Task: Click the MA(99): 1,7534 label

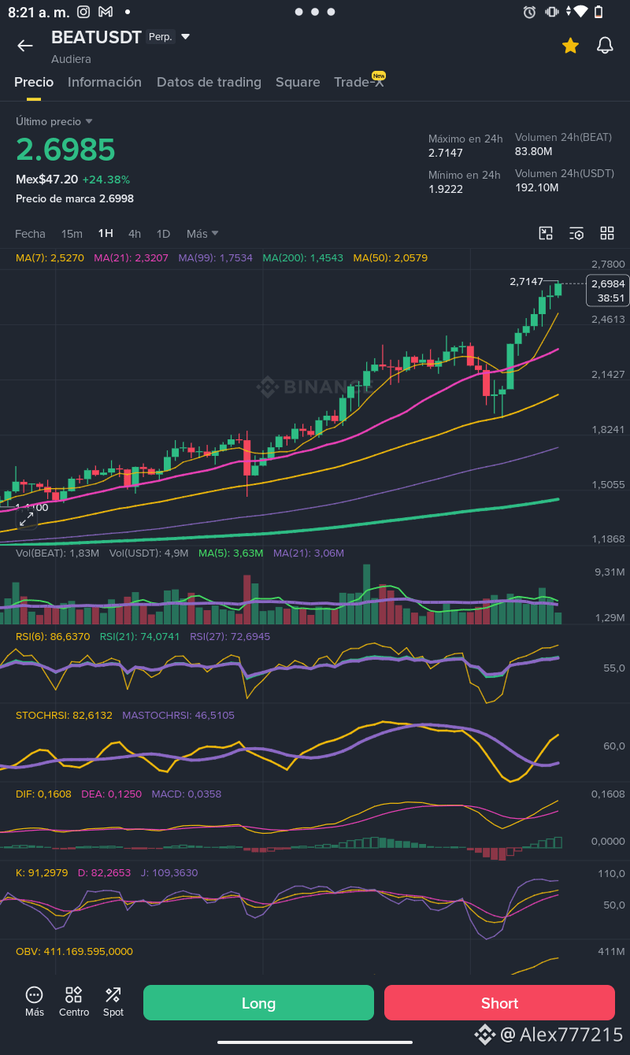Action: pyautogui.click(x=215, y=257)
